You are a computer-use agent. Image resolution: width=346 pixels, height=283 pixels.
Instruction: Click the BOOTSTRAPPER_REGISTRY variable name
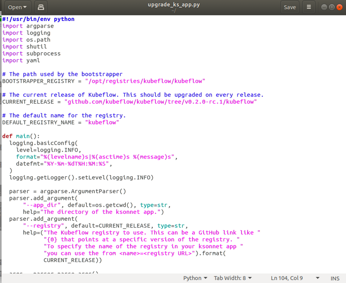(38, 81)
